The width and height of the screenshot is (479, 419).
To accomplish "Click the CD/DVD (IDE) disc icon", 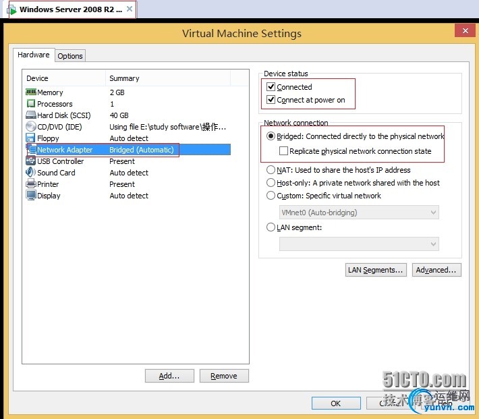I will tap(31, 127).
